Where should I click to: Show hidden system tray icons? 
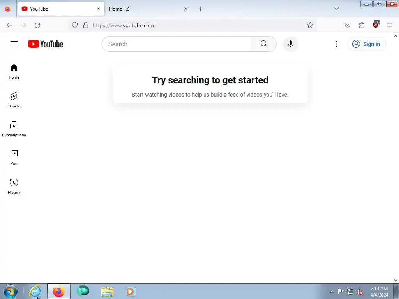click(x=331, y=292)
